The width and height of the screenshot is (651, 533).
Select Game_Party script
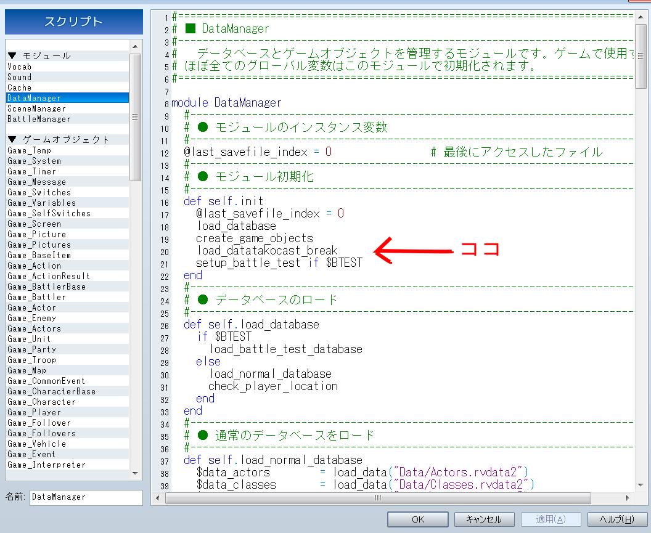pyautogui.click(x=68, y=349)
